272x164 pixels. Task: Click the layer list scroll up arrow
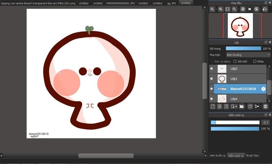pyautogui.click(x=269, y=66)
